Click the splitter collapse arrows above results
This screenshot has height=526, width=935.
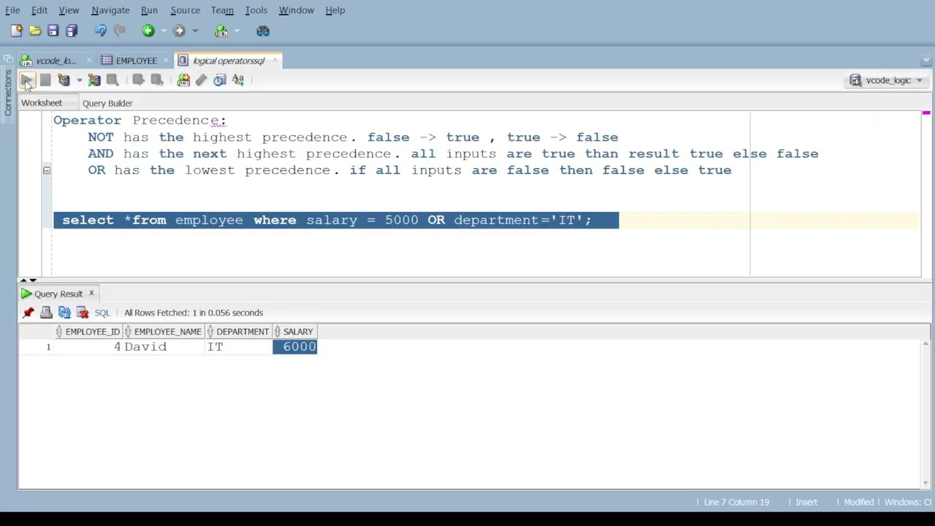(x=28, y=280)
